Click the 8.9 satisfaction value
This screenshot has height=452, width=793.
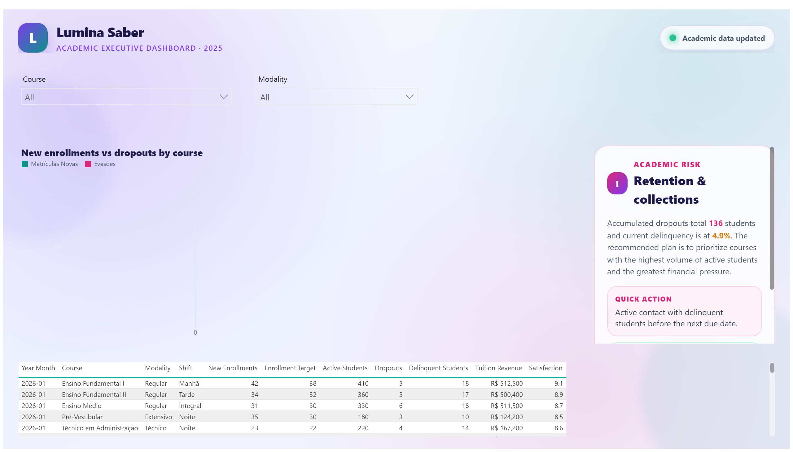pyautogui.click(x=559, y=394)
